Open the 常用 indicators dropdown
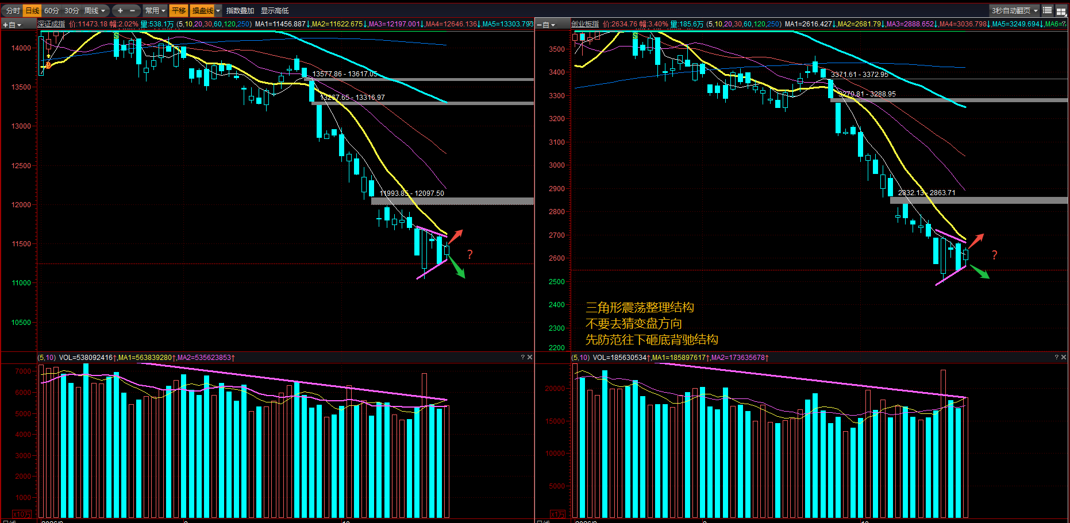Image resolution: width=1070 pixels, height=523 pixels. point(155,10)
